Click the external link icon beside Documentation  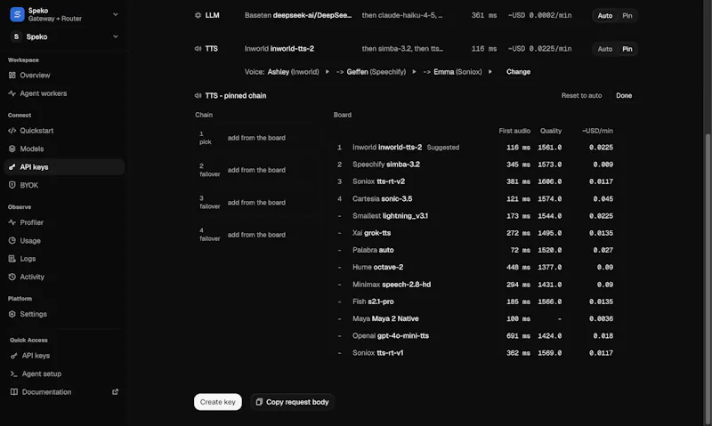[116, 392]
